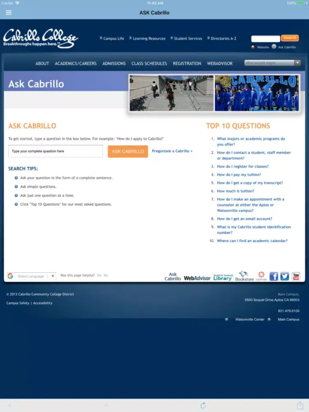
Task: Open the Canvas icon in footer
Action: coord(261,276)
